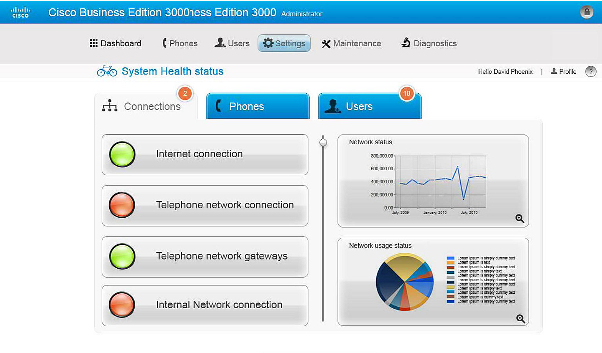Open the Telephone network connection status
Viewport: 602px width, 353px height.
205,206
